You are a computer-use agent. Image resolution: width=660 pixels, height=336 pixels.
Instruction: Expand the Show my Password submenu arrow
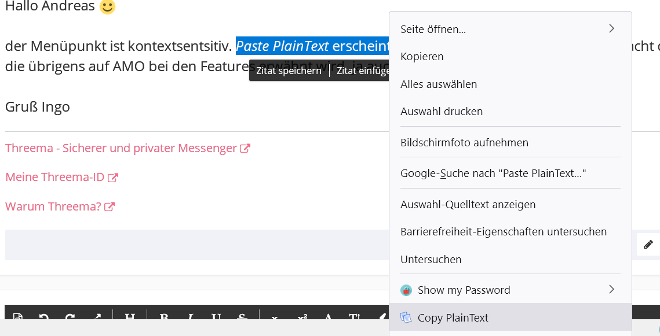[x=611, y=289]
